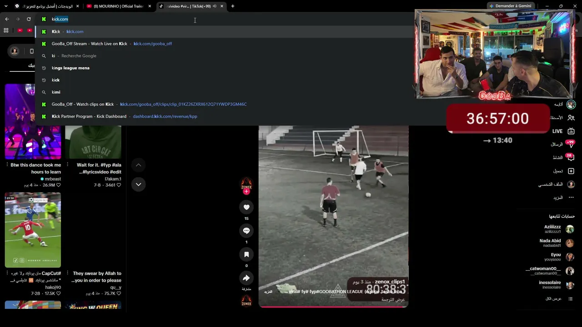Open the red-shirt football video thumbnail
Viewport: 582px width, 327px height.
pyautogui.click(x=33, y=230)
